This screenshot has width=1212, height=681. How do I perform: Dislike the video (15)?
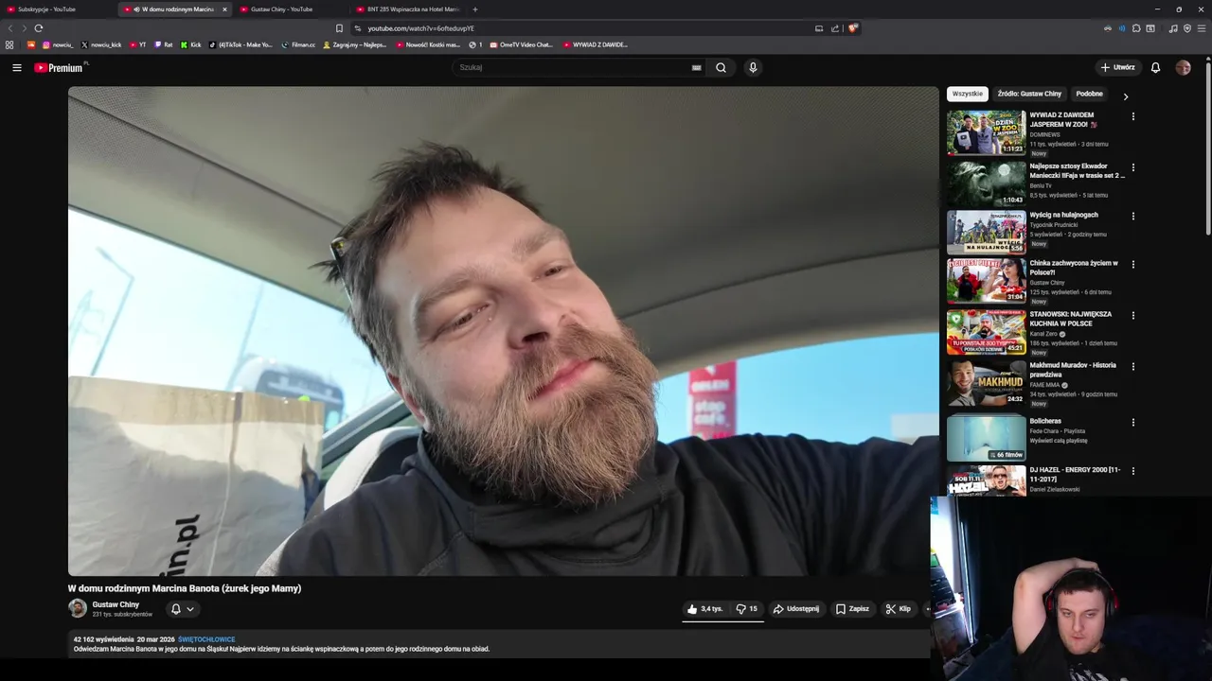click(747, 609)
